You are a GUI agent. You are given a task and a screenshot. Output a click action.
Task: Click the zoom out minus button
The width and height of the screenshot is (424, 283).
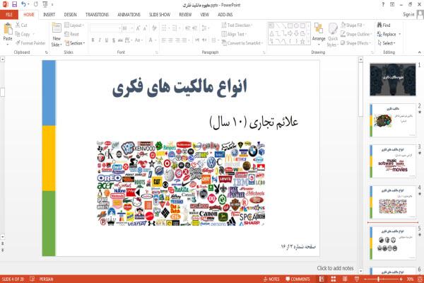tap(365, 279)
